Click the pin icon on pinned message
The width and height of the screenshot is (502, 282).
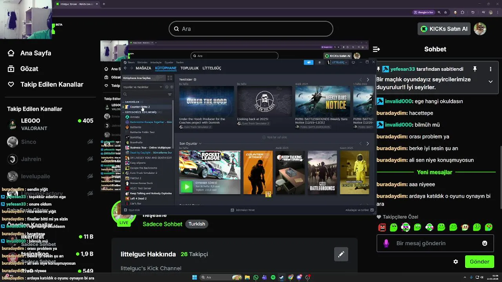pos(475,69)
